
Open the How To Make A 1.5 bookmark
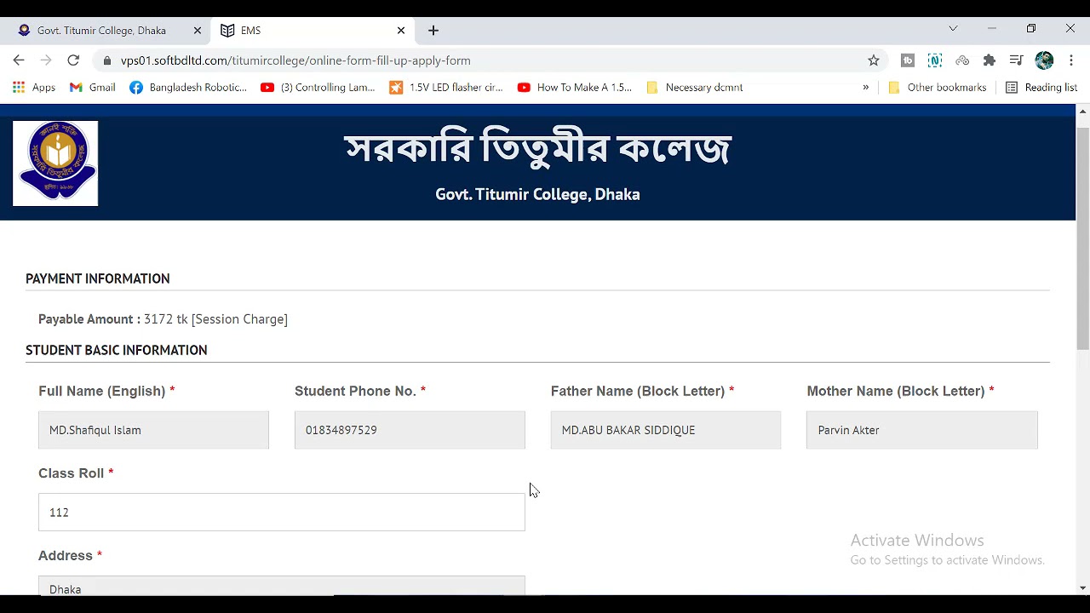pos(575,87)
